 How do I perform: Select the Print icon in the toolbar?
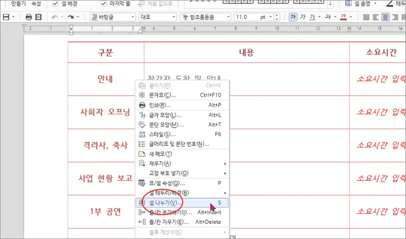coord(29,17)
